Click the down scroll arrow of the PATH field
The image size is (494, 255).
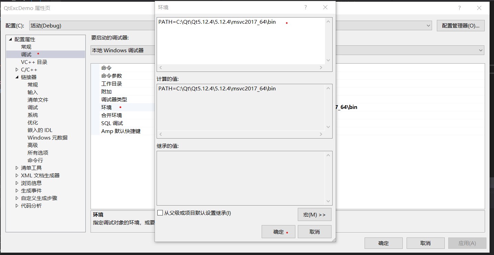click(328, 60)
